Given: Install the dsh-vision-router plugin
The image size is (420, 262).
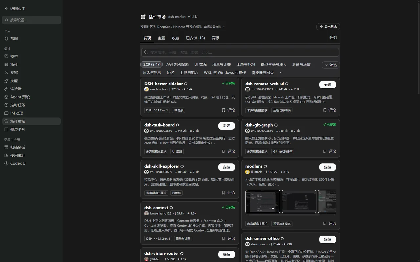Looking at the screenshot, I should coord(226,254).
